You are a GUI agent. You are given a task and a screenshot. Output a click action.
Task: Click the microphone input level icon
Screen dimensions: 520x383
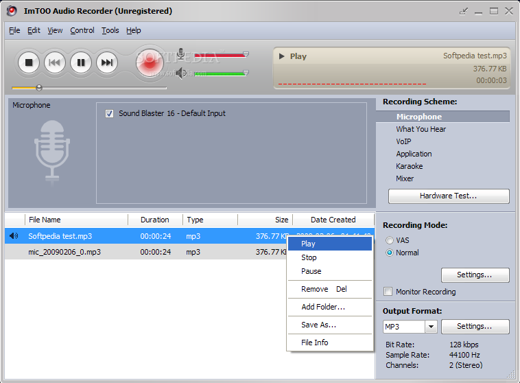[180, 54]
